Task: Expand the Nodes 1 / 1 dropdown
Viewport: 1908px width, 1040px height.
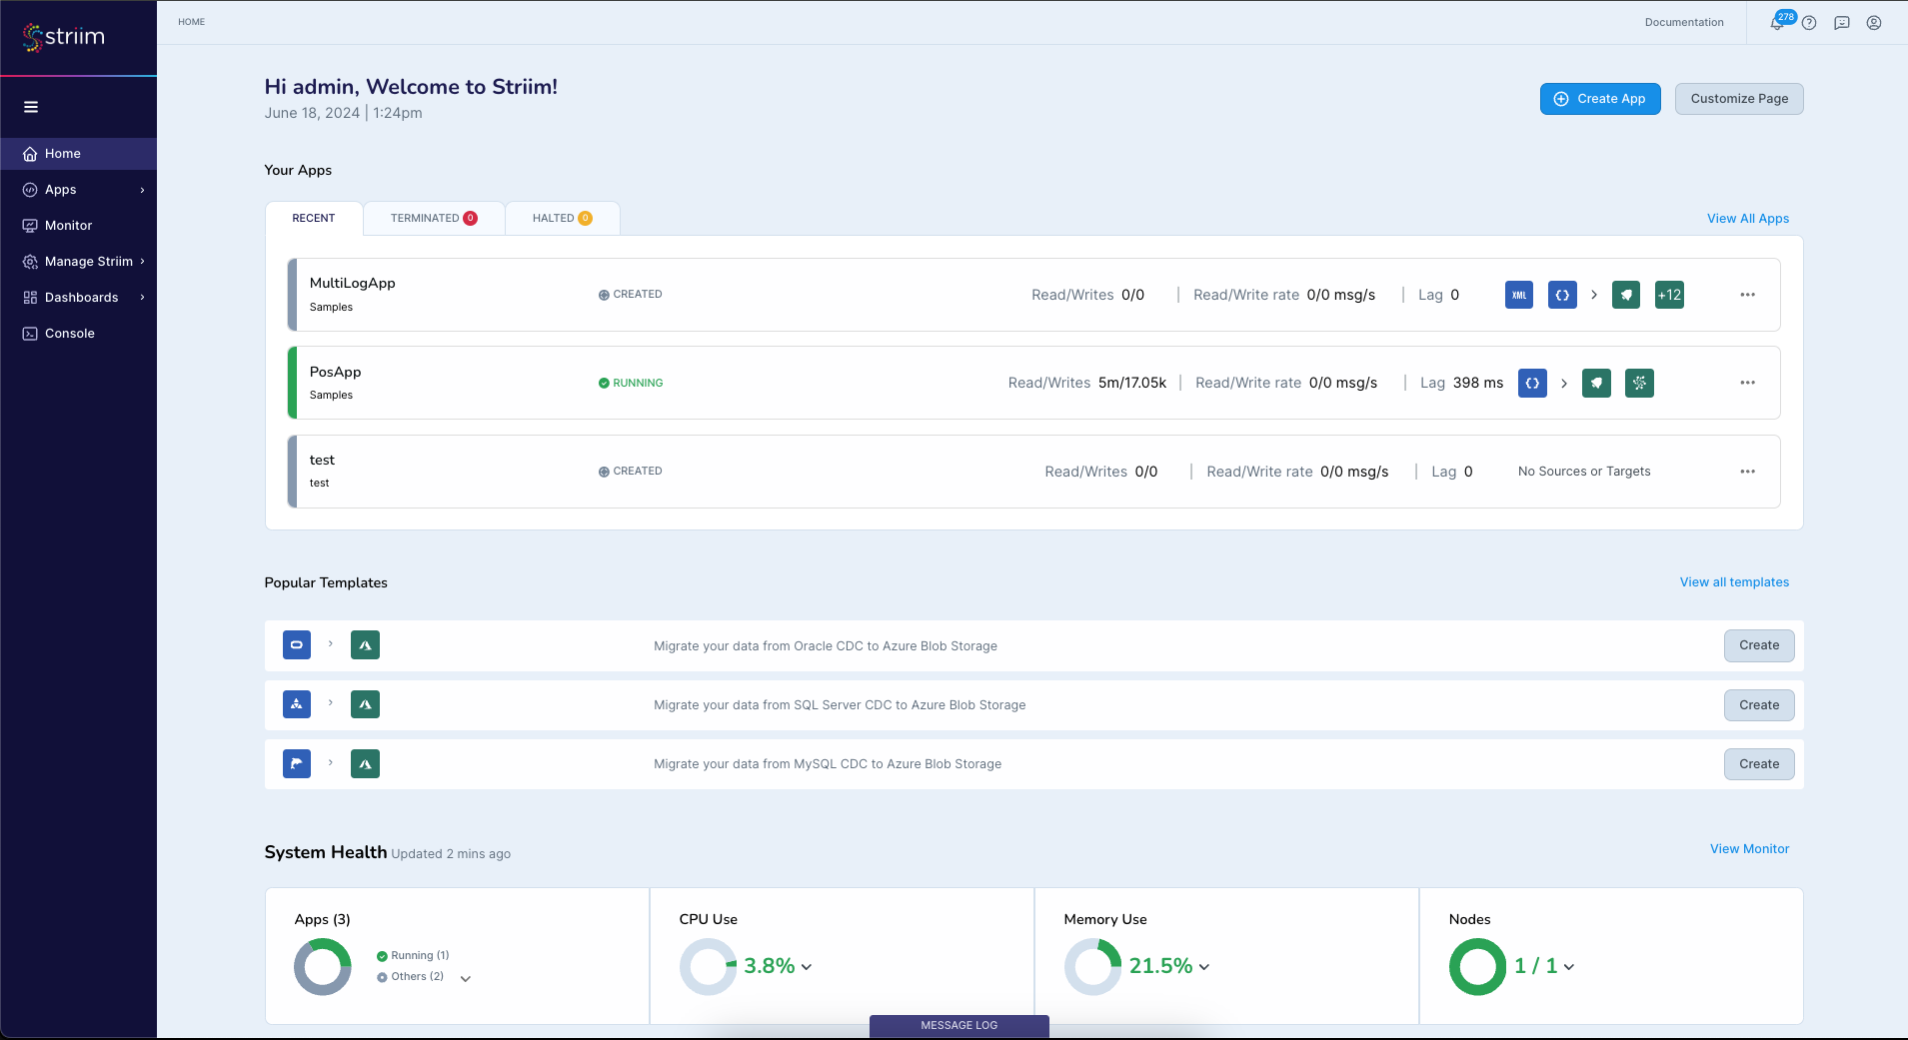Action: tap(1569, 967)
